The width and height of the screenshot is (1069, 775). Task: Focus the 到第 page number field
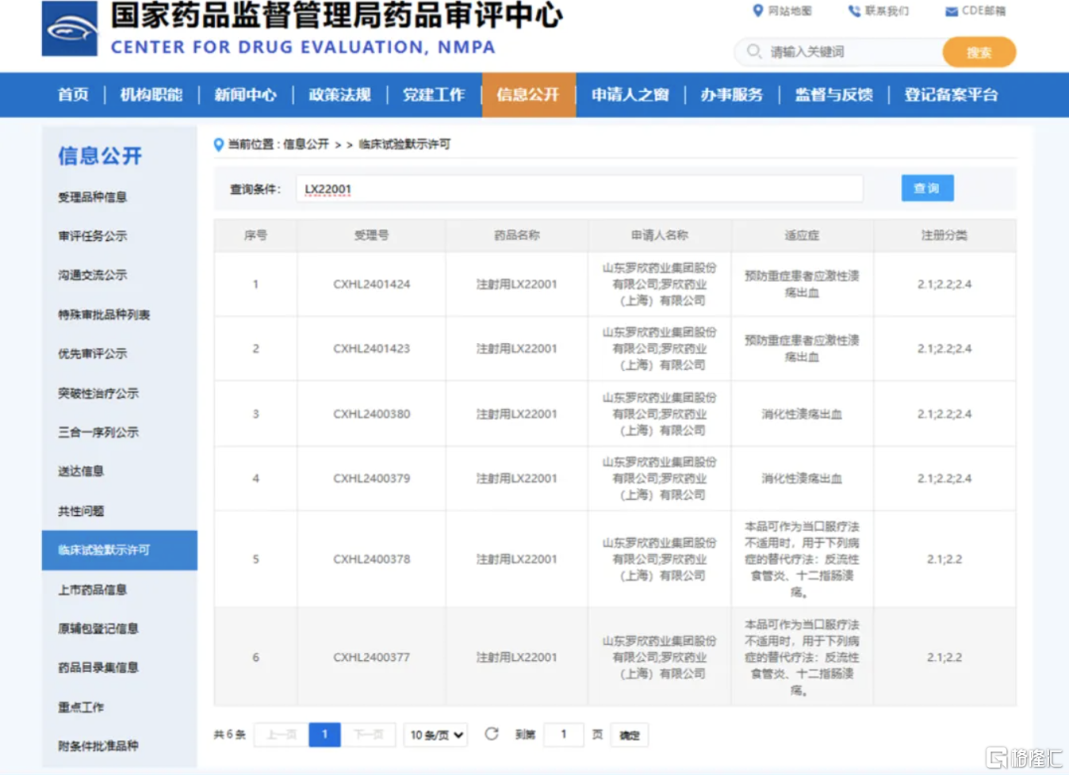coord(564,735)
